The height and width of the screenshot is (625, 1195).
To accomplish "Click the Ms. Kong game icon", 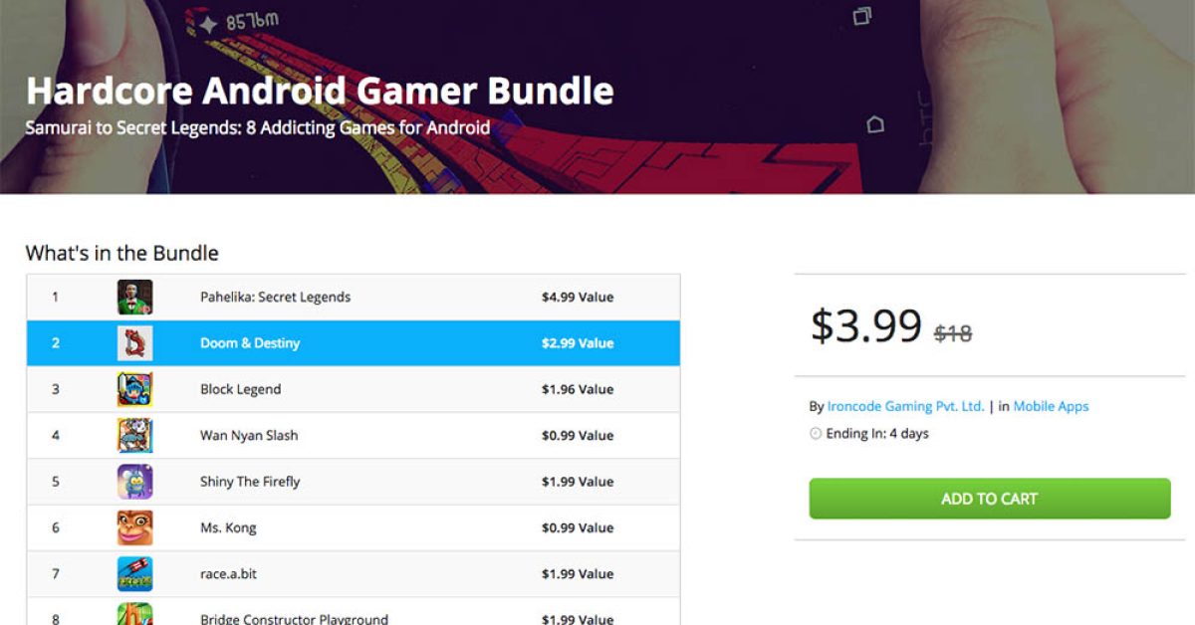I will [x=134, y=527].
